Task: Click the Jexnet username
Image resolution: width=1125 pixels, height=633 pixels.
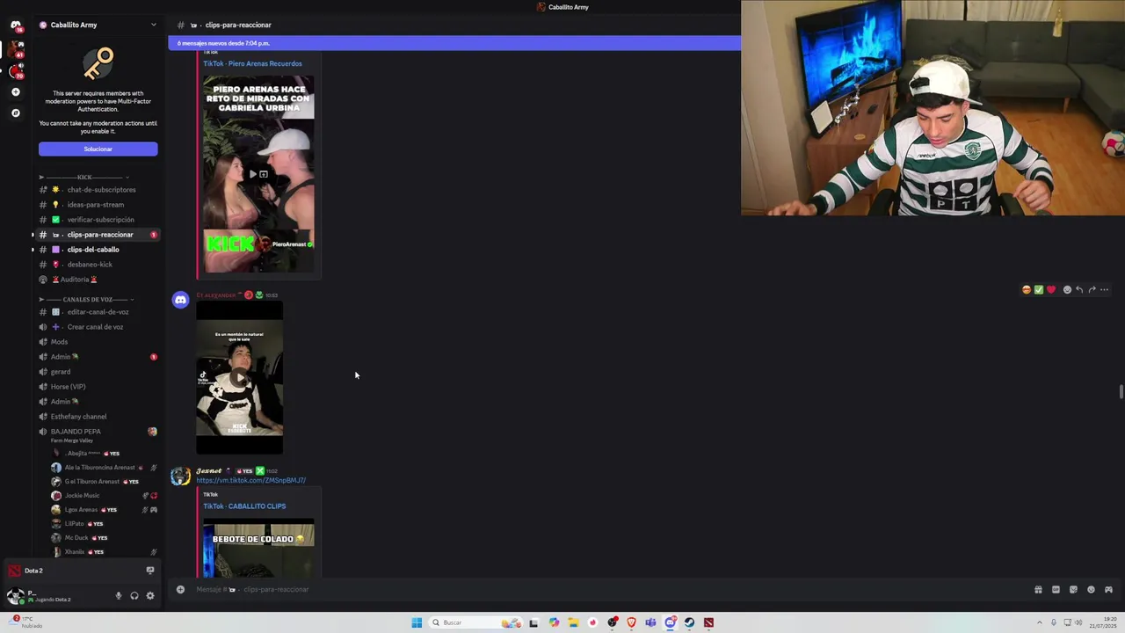Action: pos(209,471)
